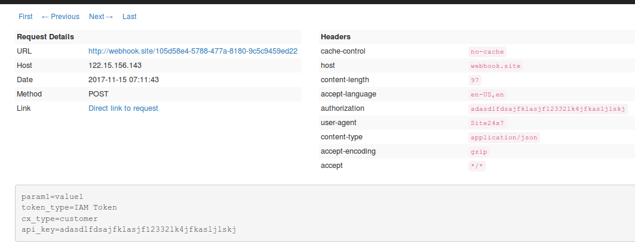Click the gzip accept-encoding value
The height and width of the screenshot is (246, 635).
(x=479, y=152)
